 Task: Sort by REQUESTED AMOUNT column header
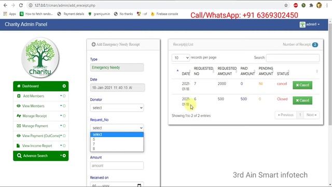227,71
